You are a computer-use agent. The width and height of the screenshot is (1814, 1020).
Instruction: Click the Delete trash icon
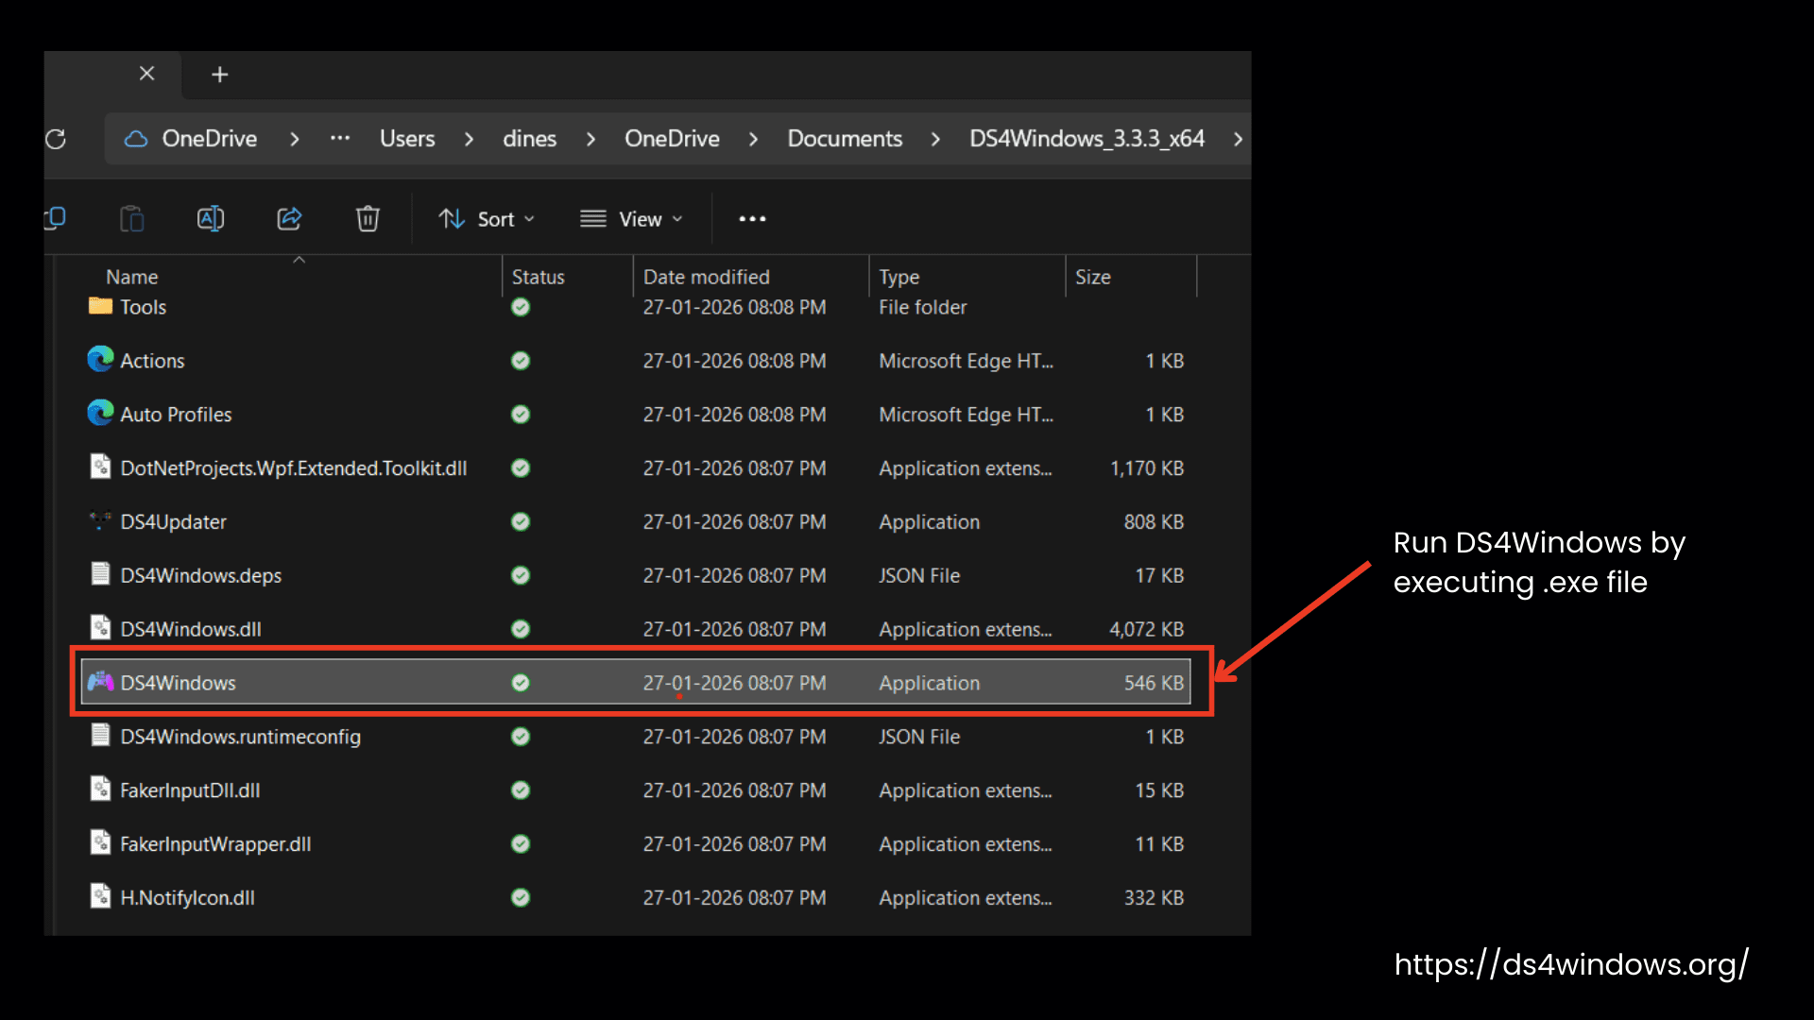(x=368, y=219)
